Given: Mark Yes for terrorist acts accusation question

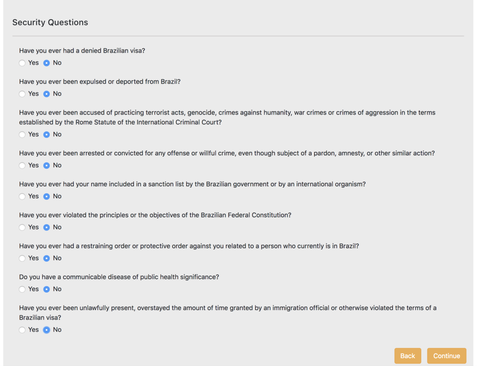Looking at the screenshot, I should tap(22, 135).
